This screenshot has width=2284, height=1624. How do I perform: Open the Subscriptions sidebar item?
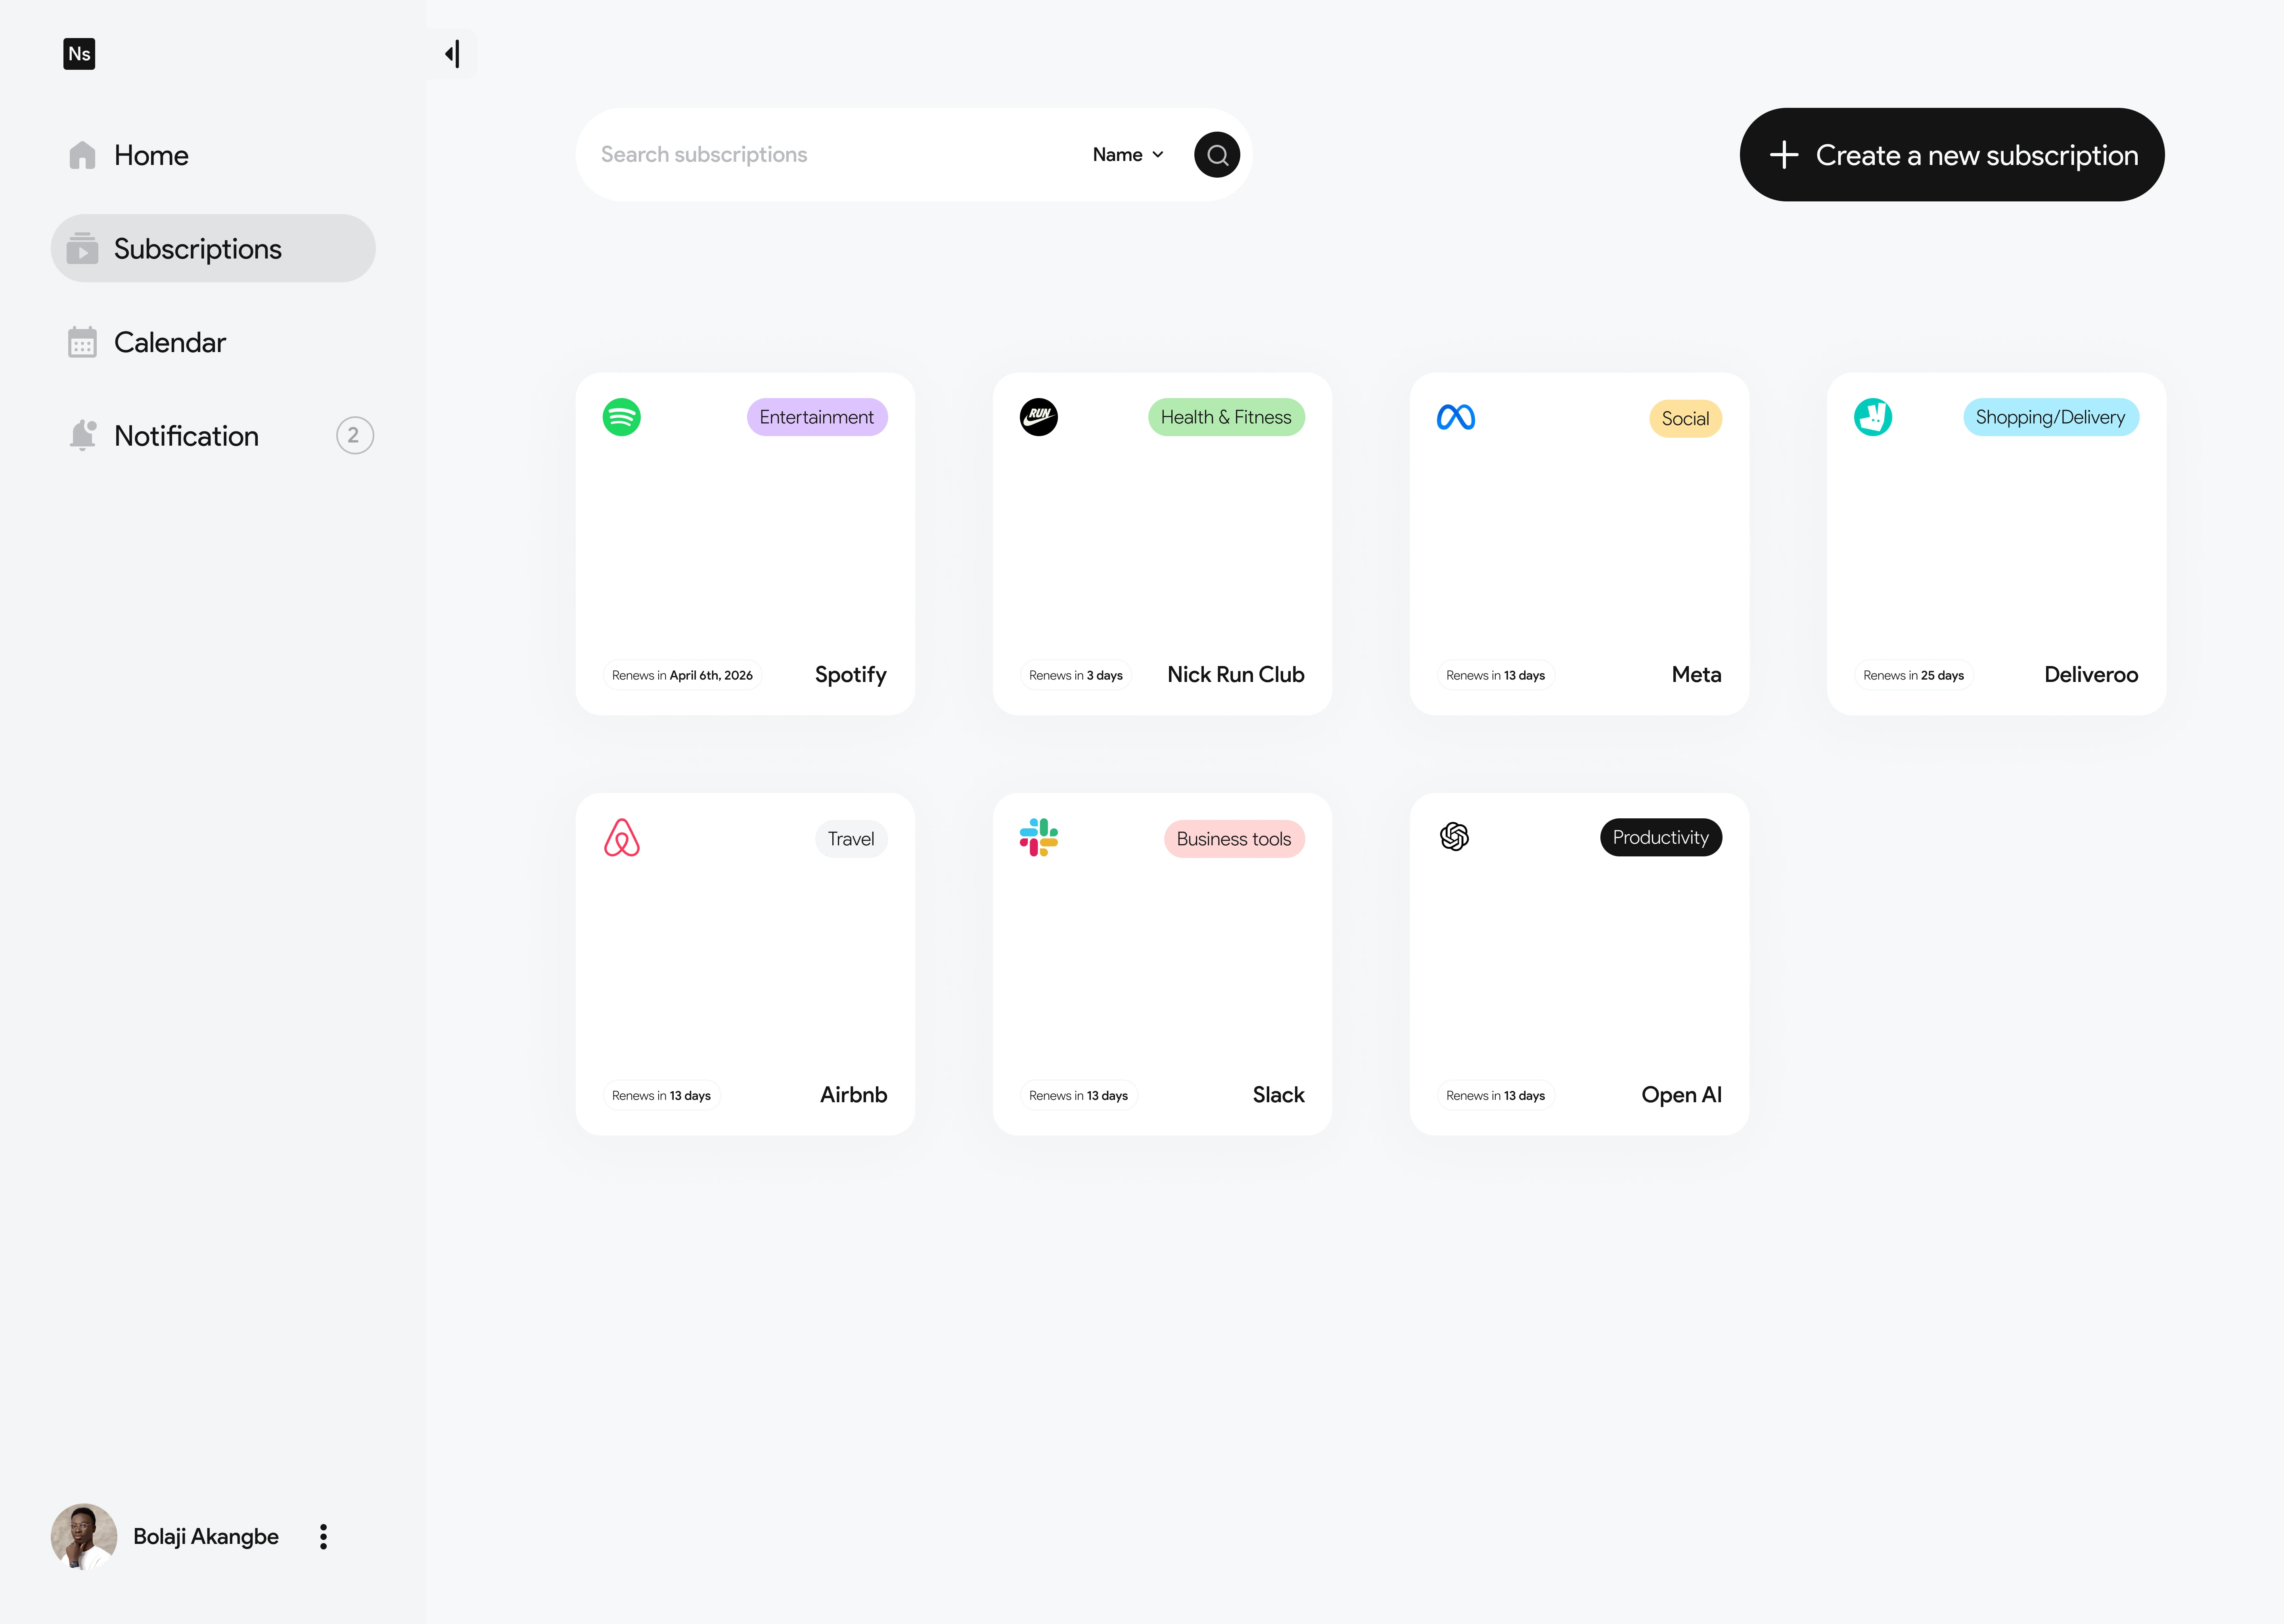click(x=213, y=248)
